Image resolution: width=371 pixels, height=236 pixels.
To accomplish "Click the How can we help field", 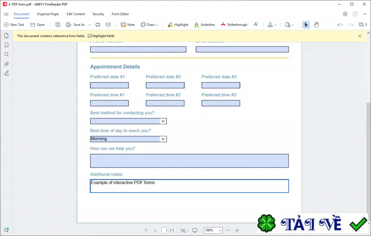I will pos(189,161).
